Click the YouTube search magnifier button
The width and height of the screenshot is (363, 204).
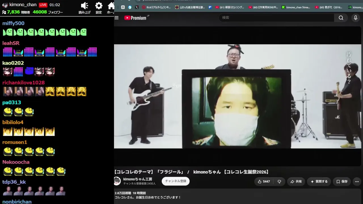pos(341,18)
